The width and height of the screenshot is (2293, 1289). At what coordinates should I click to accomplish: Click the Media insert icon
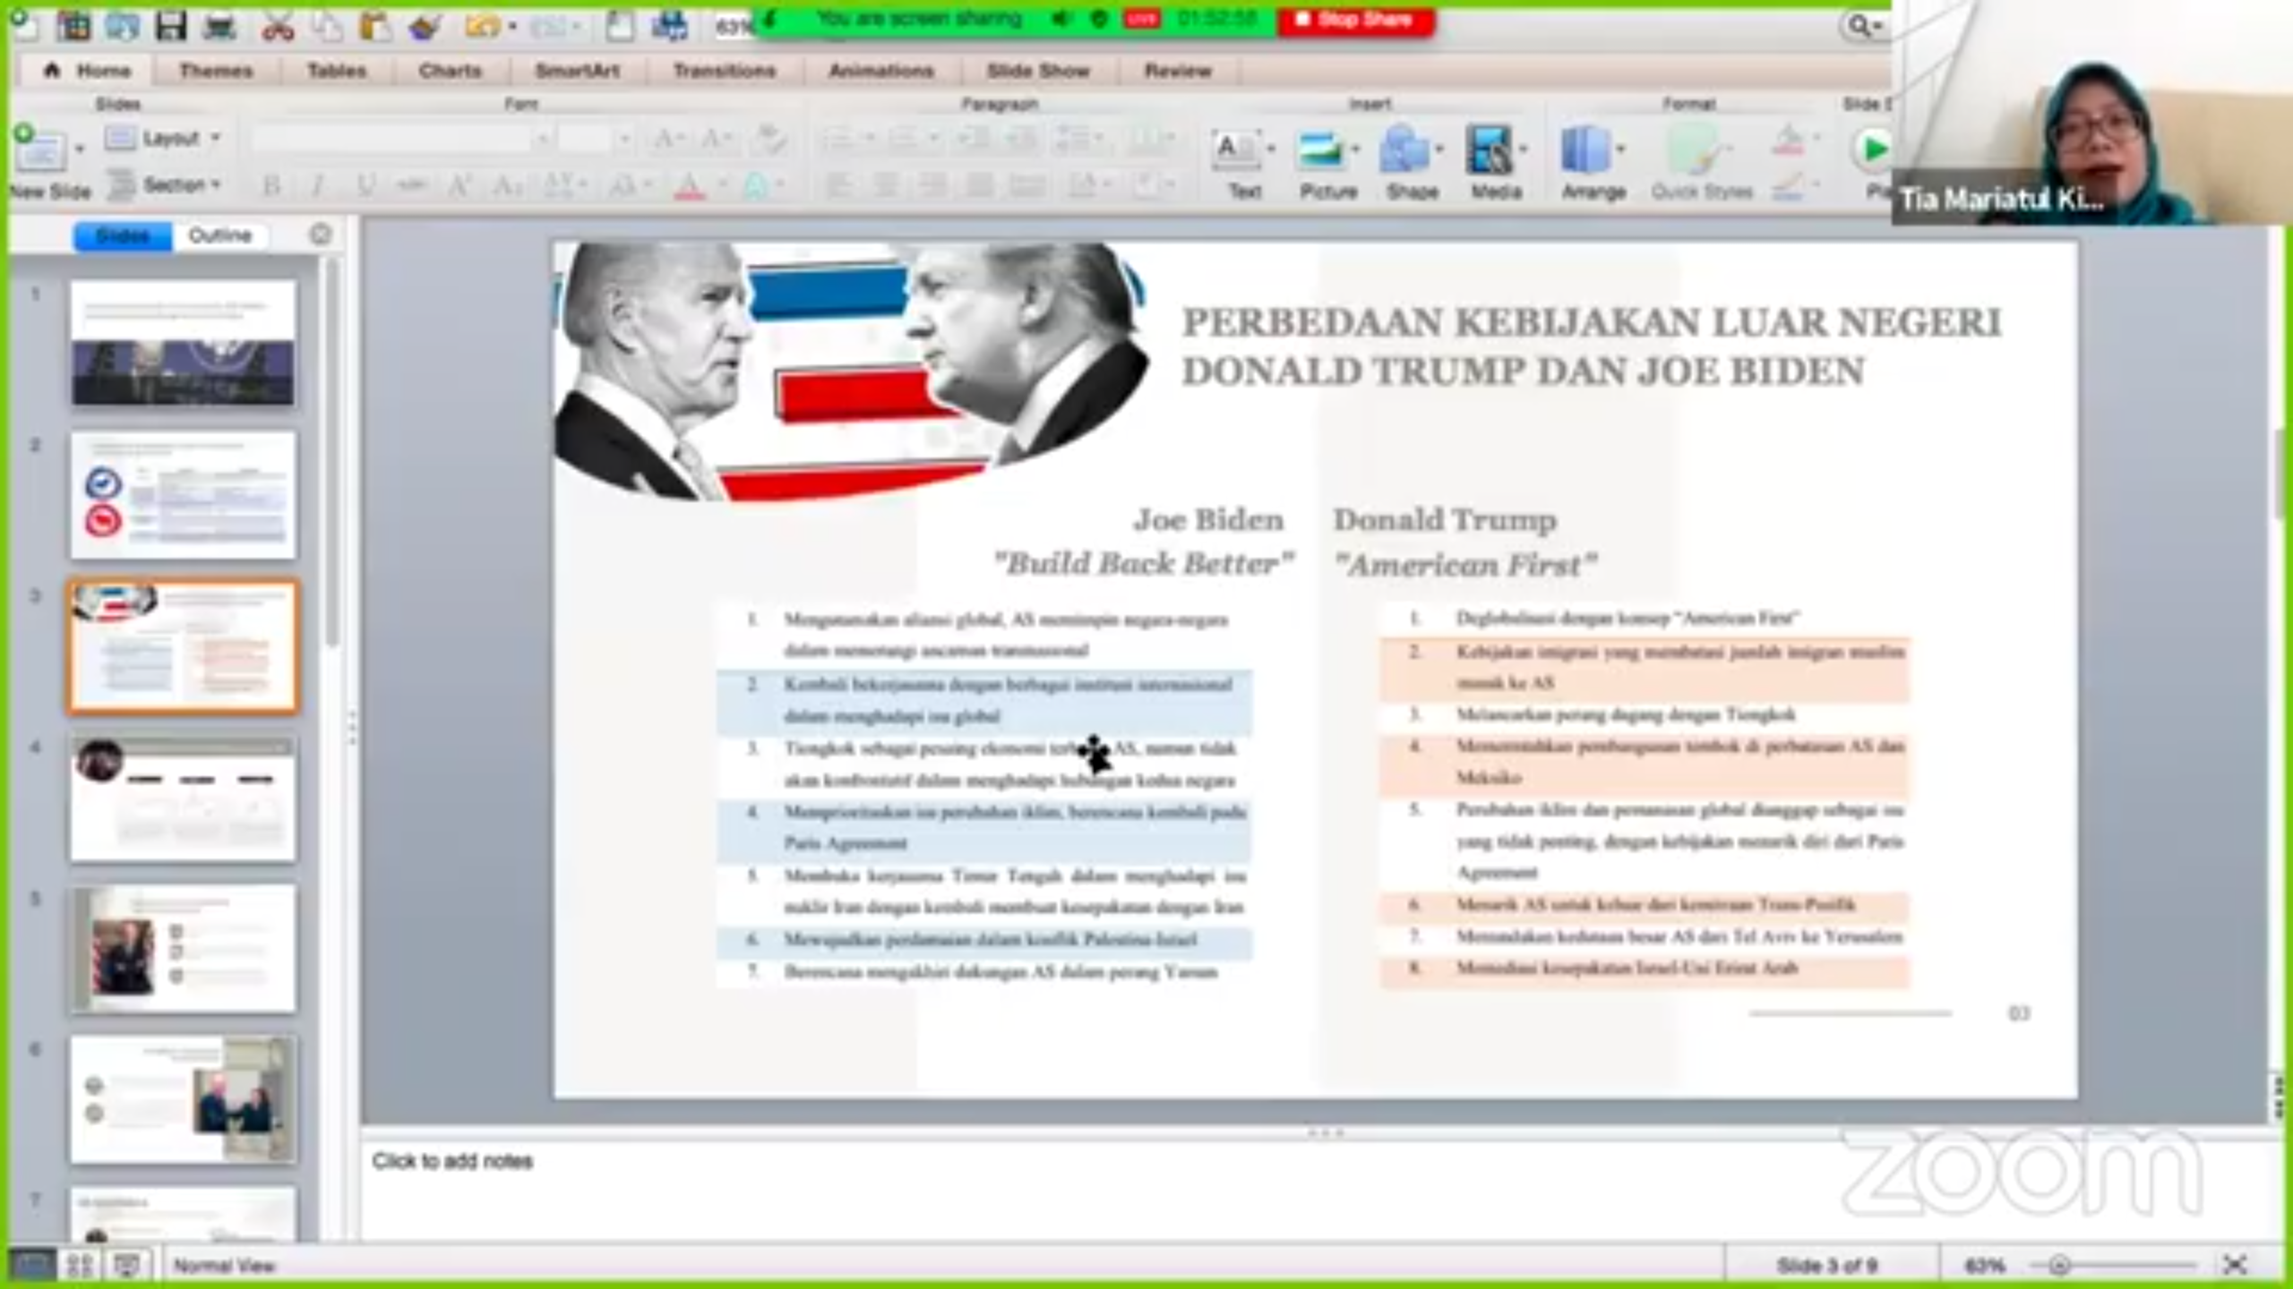coord(1489,150)
